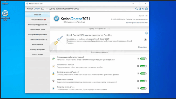Open Монитор оборудования section
This screenshot has height=99, width=176.
point(38,25)
